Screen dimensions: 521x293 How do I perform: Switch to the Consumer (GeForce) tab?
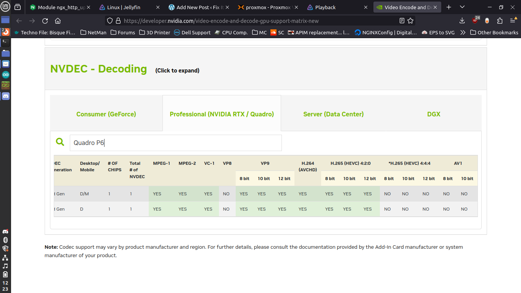[106, 114]
